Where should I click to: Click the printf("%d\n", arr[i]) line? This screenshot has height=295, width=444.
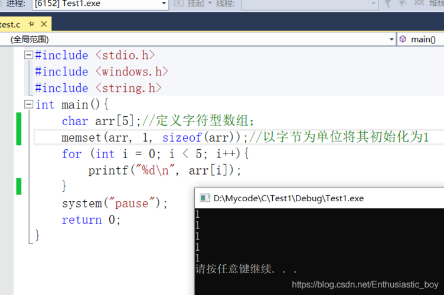pos(165,171)
